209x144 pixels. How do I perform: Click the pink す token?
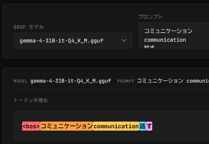click(x=149, y=126)
